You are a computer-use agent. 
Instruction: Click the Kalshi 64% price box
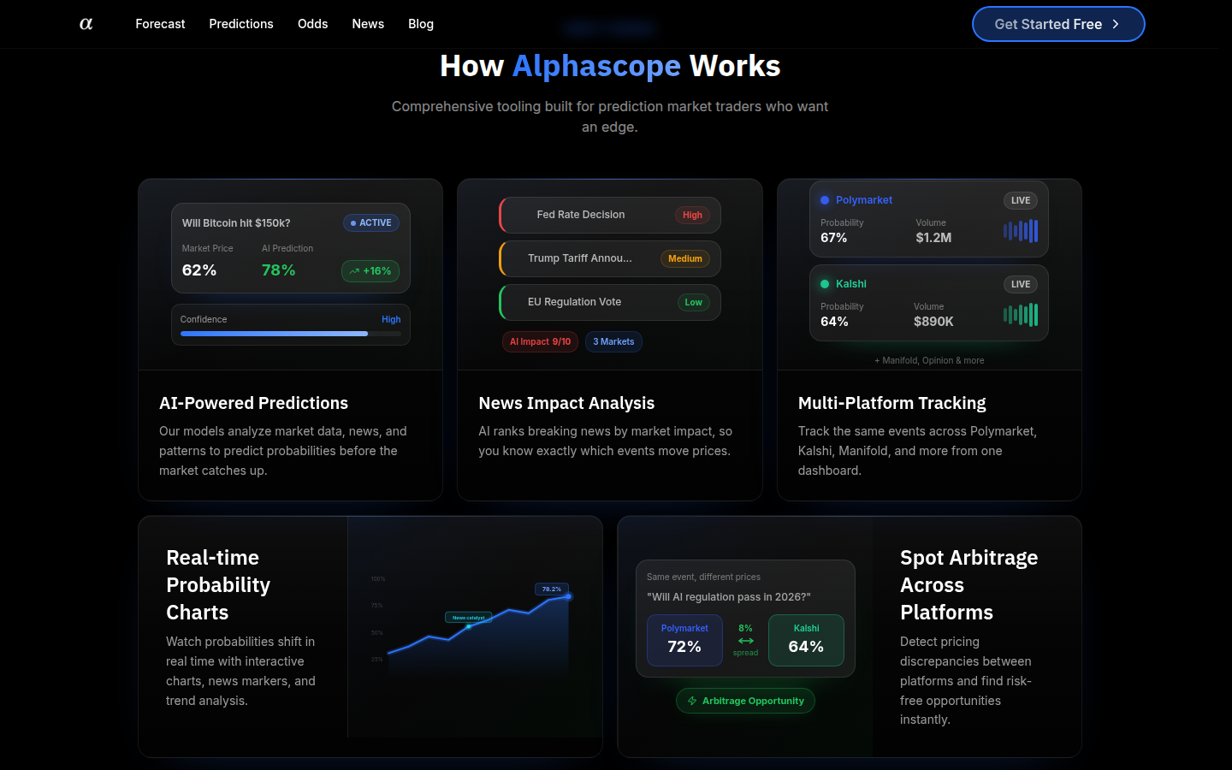tap(806, 640)
